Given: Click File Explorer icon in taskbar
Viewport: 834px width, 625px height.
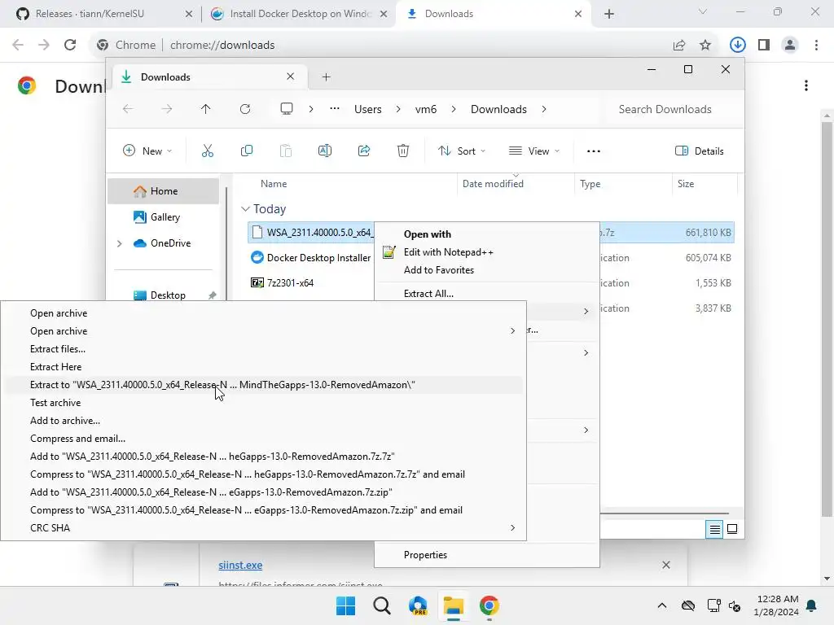Looking at the screenshot, I should 454,605.
